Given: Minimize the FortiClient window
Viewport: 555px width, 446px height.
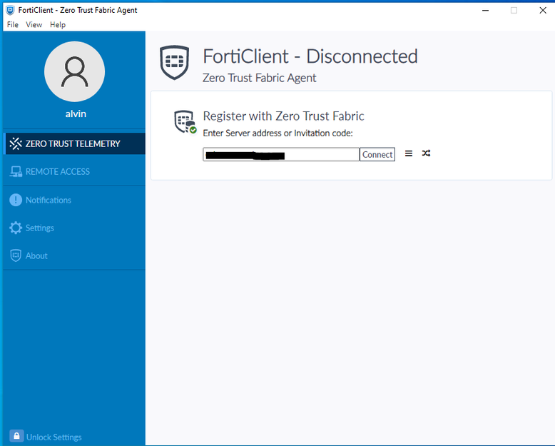Looking at the screenshot, I should [486, 10].
